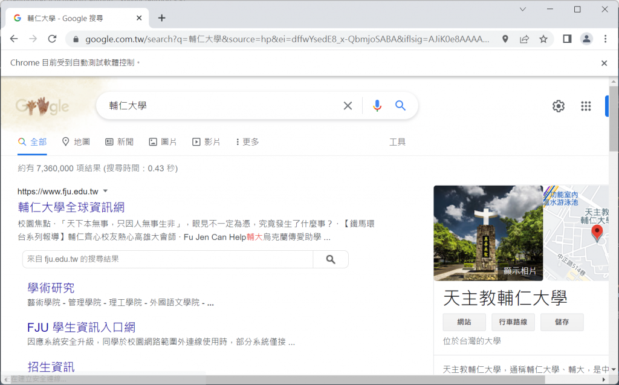
Task: Open the tab search chevron
Action: pos(523,9)
